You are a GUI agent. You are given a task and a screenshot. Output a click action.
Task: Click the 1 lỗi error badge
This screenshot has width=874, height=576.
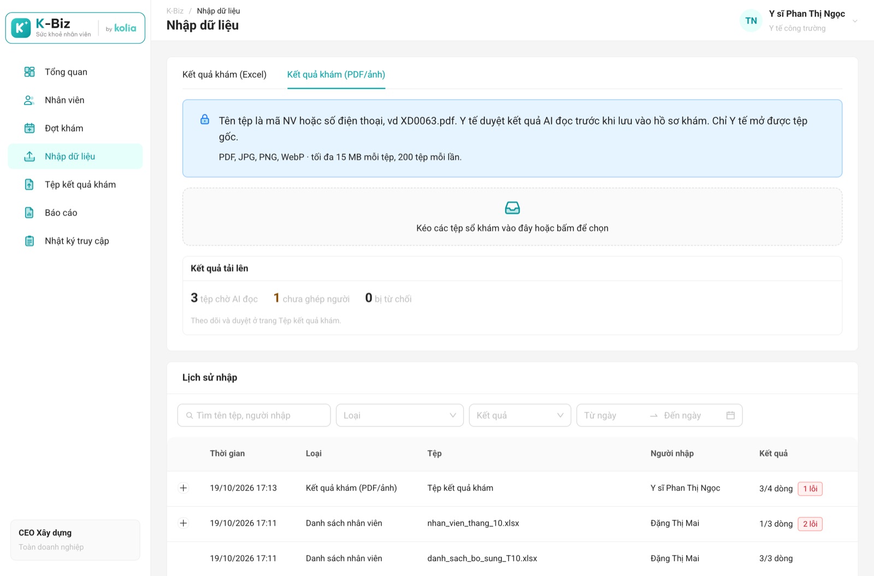810,489
